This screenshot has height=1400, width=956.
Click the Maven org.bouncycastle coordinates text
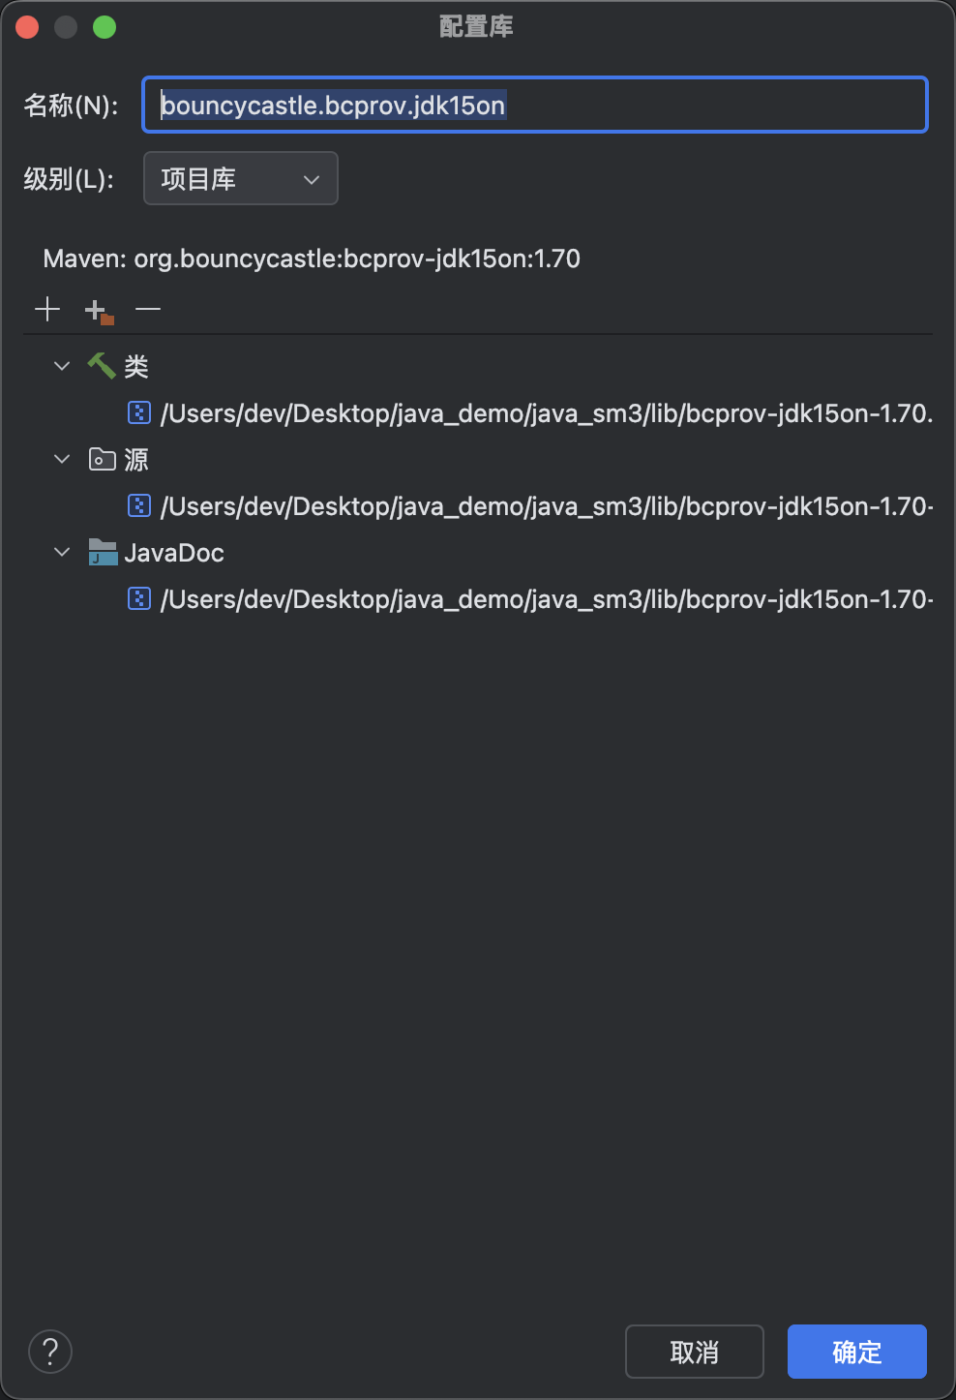[312, 259]
